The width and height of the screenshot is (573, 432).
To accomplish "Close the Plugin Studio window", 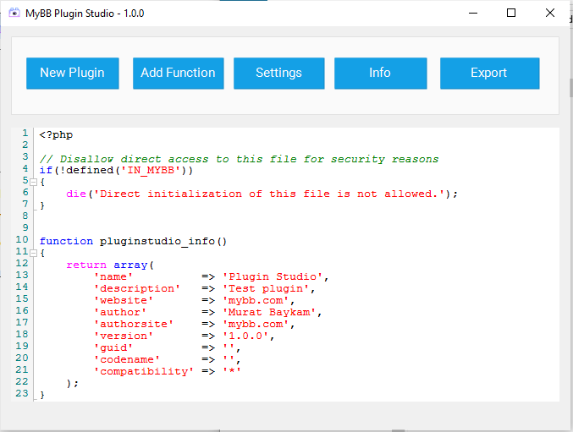I will click(x=550, y=13).
